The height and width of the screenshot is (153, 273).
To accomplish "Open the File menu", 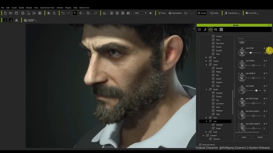I will click(3, 8).
